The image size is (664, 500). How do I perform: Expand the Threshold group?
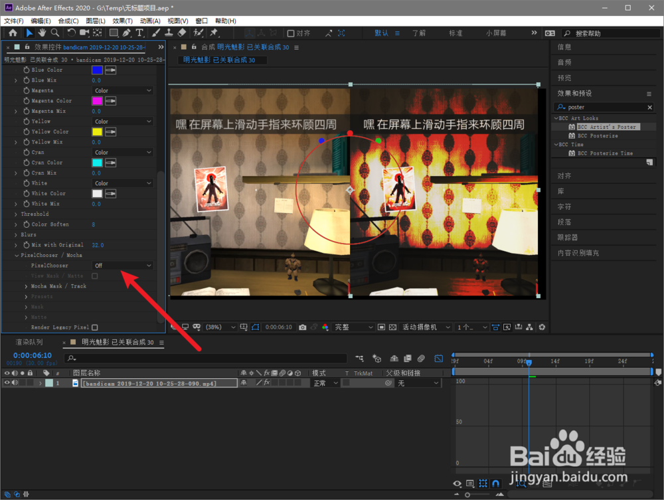tap(16, 214)
